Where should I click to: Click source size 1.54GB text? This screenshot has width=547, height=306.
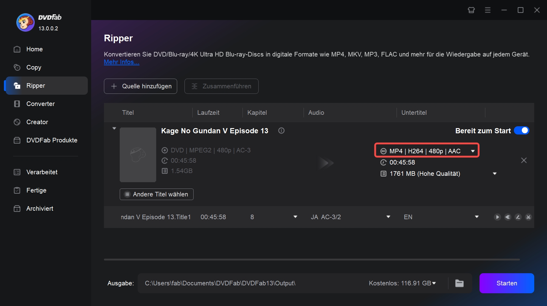click(182, 171)
